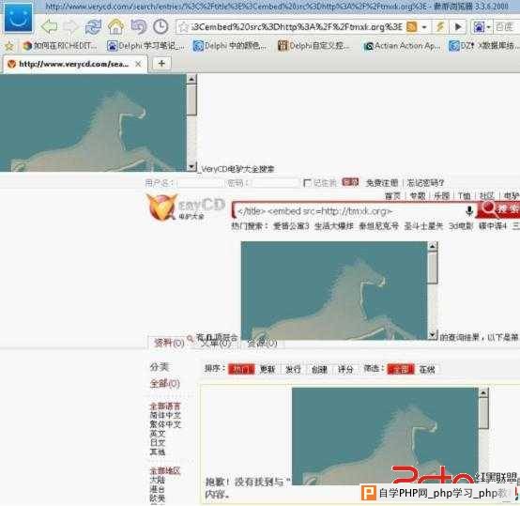Image resolution: width=520 pixels, height=506 pixels.
Task: Toggle the remember me checkbox
Action: [308, 183]
